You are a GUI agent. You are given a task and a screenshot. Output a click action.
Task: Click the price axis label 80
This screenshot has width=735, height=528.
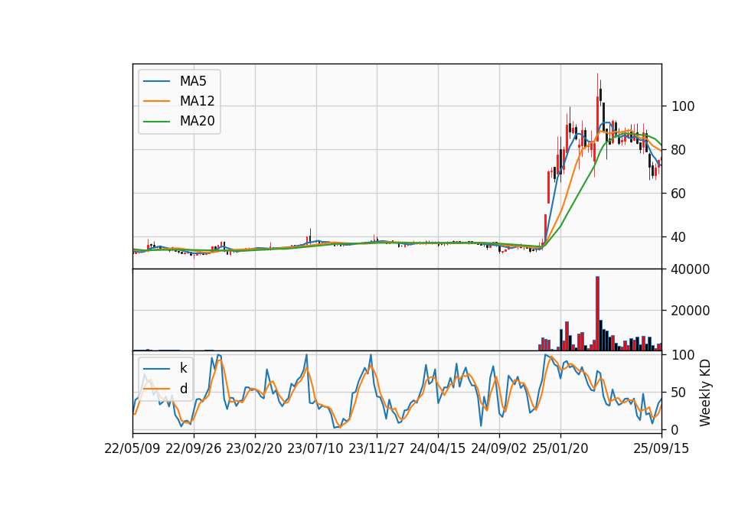pos(679,150)
